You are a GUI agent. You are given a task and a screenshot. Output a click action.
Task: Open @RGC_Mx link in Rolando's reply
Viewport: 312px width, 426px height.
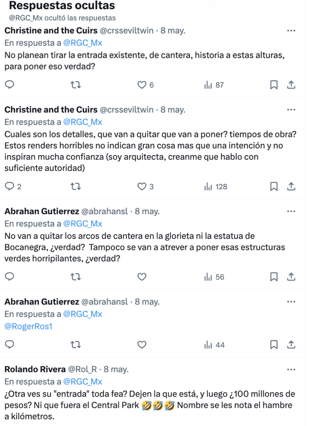coord(83,382)
